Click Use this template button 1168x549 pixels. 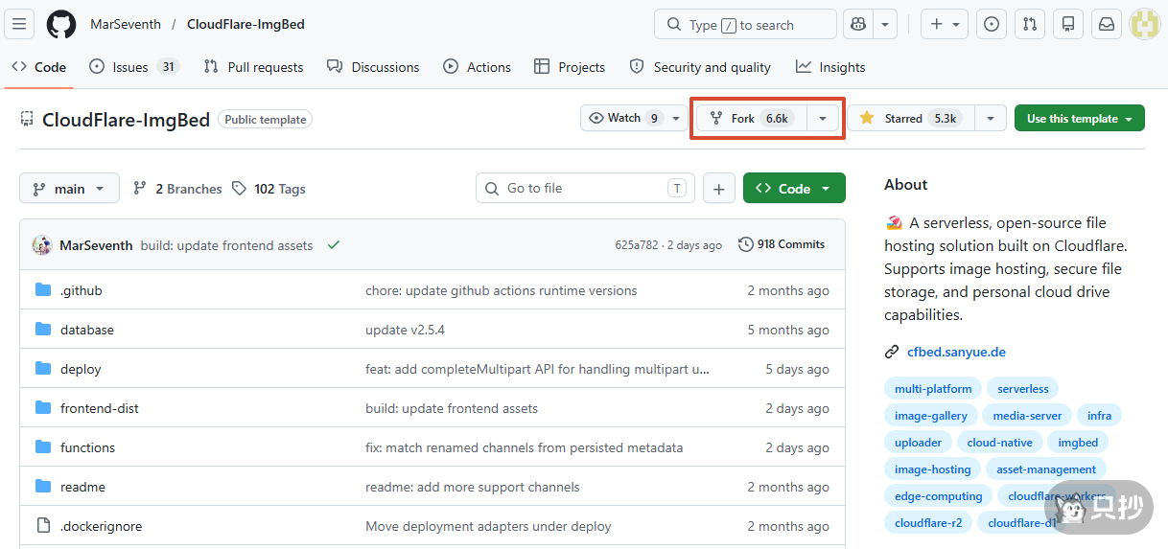coord(1080,118)
